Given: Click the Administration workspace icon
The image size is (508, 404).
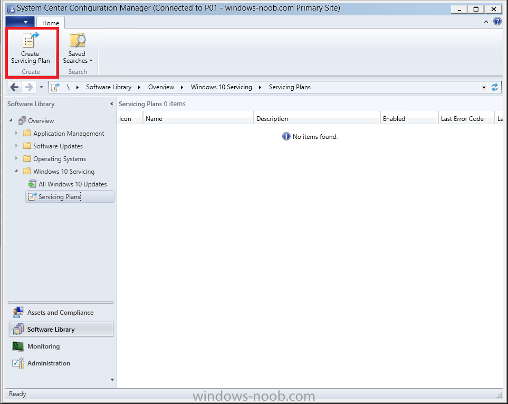Looking at the screenshot, I should pos(18,363).
